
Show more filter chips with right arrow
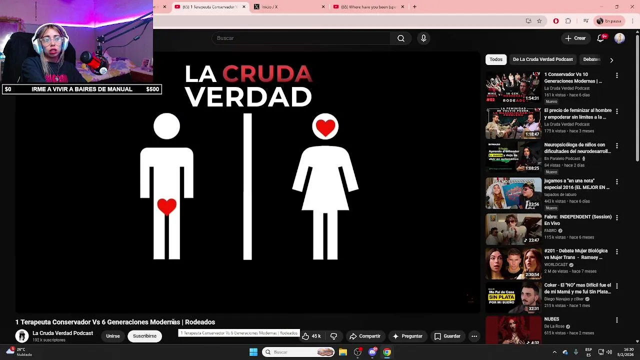pyautogui.click(x=611, y=60)
